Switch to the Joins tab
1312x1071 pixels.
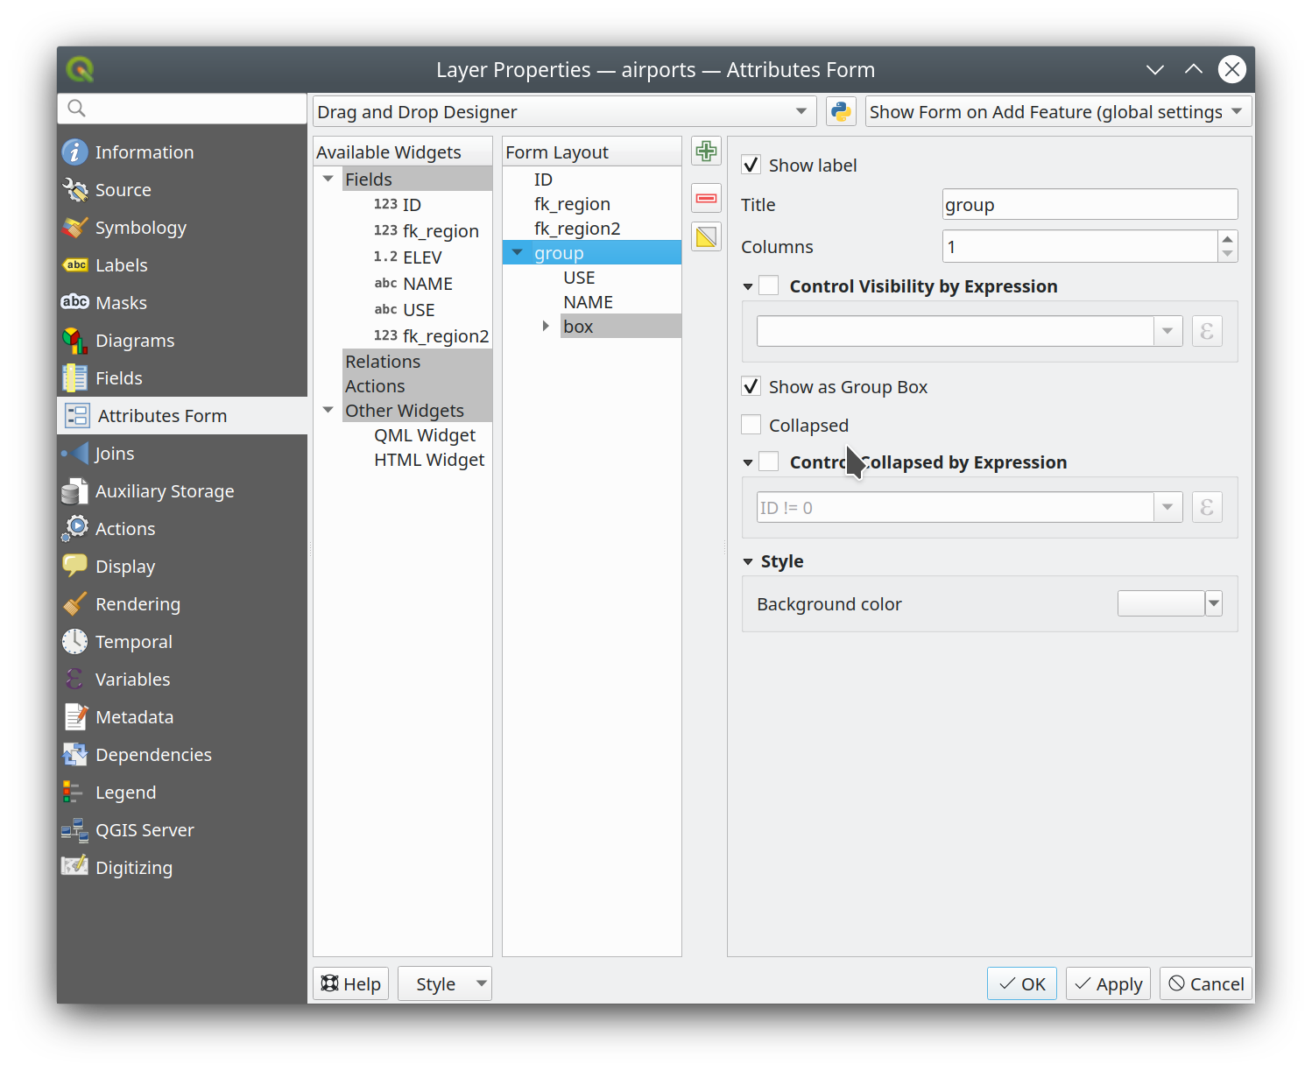pyautogui.click(x=115, y=454)
